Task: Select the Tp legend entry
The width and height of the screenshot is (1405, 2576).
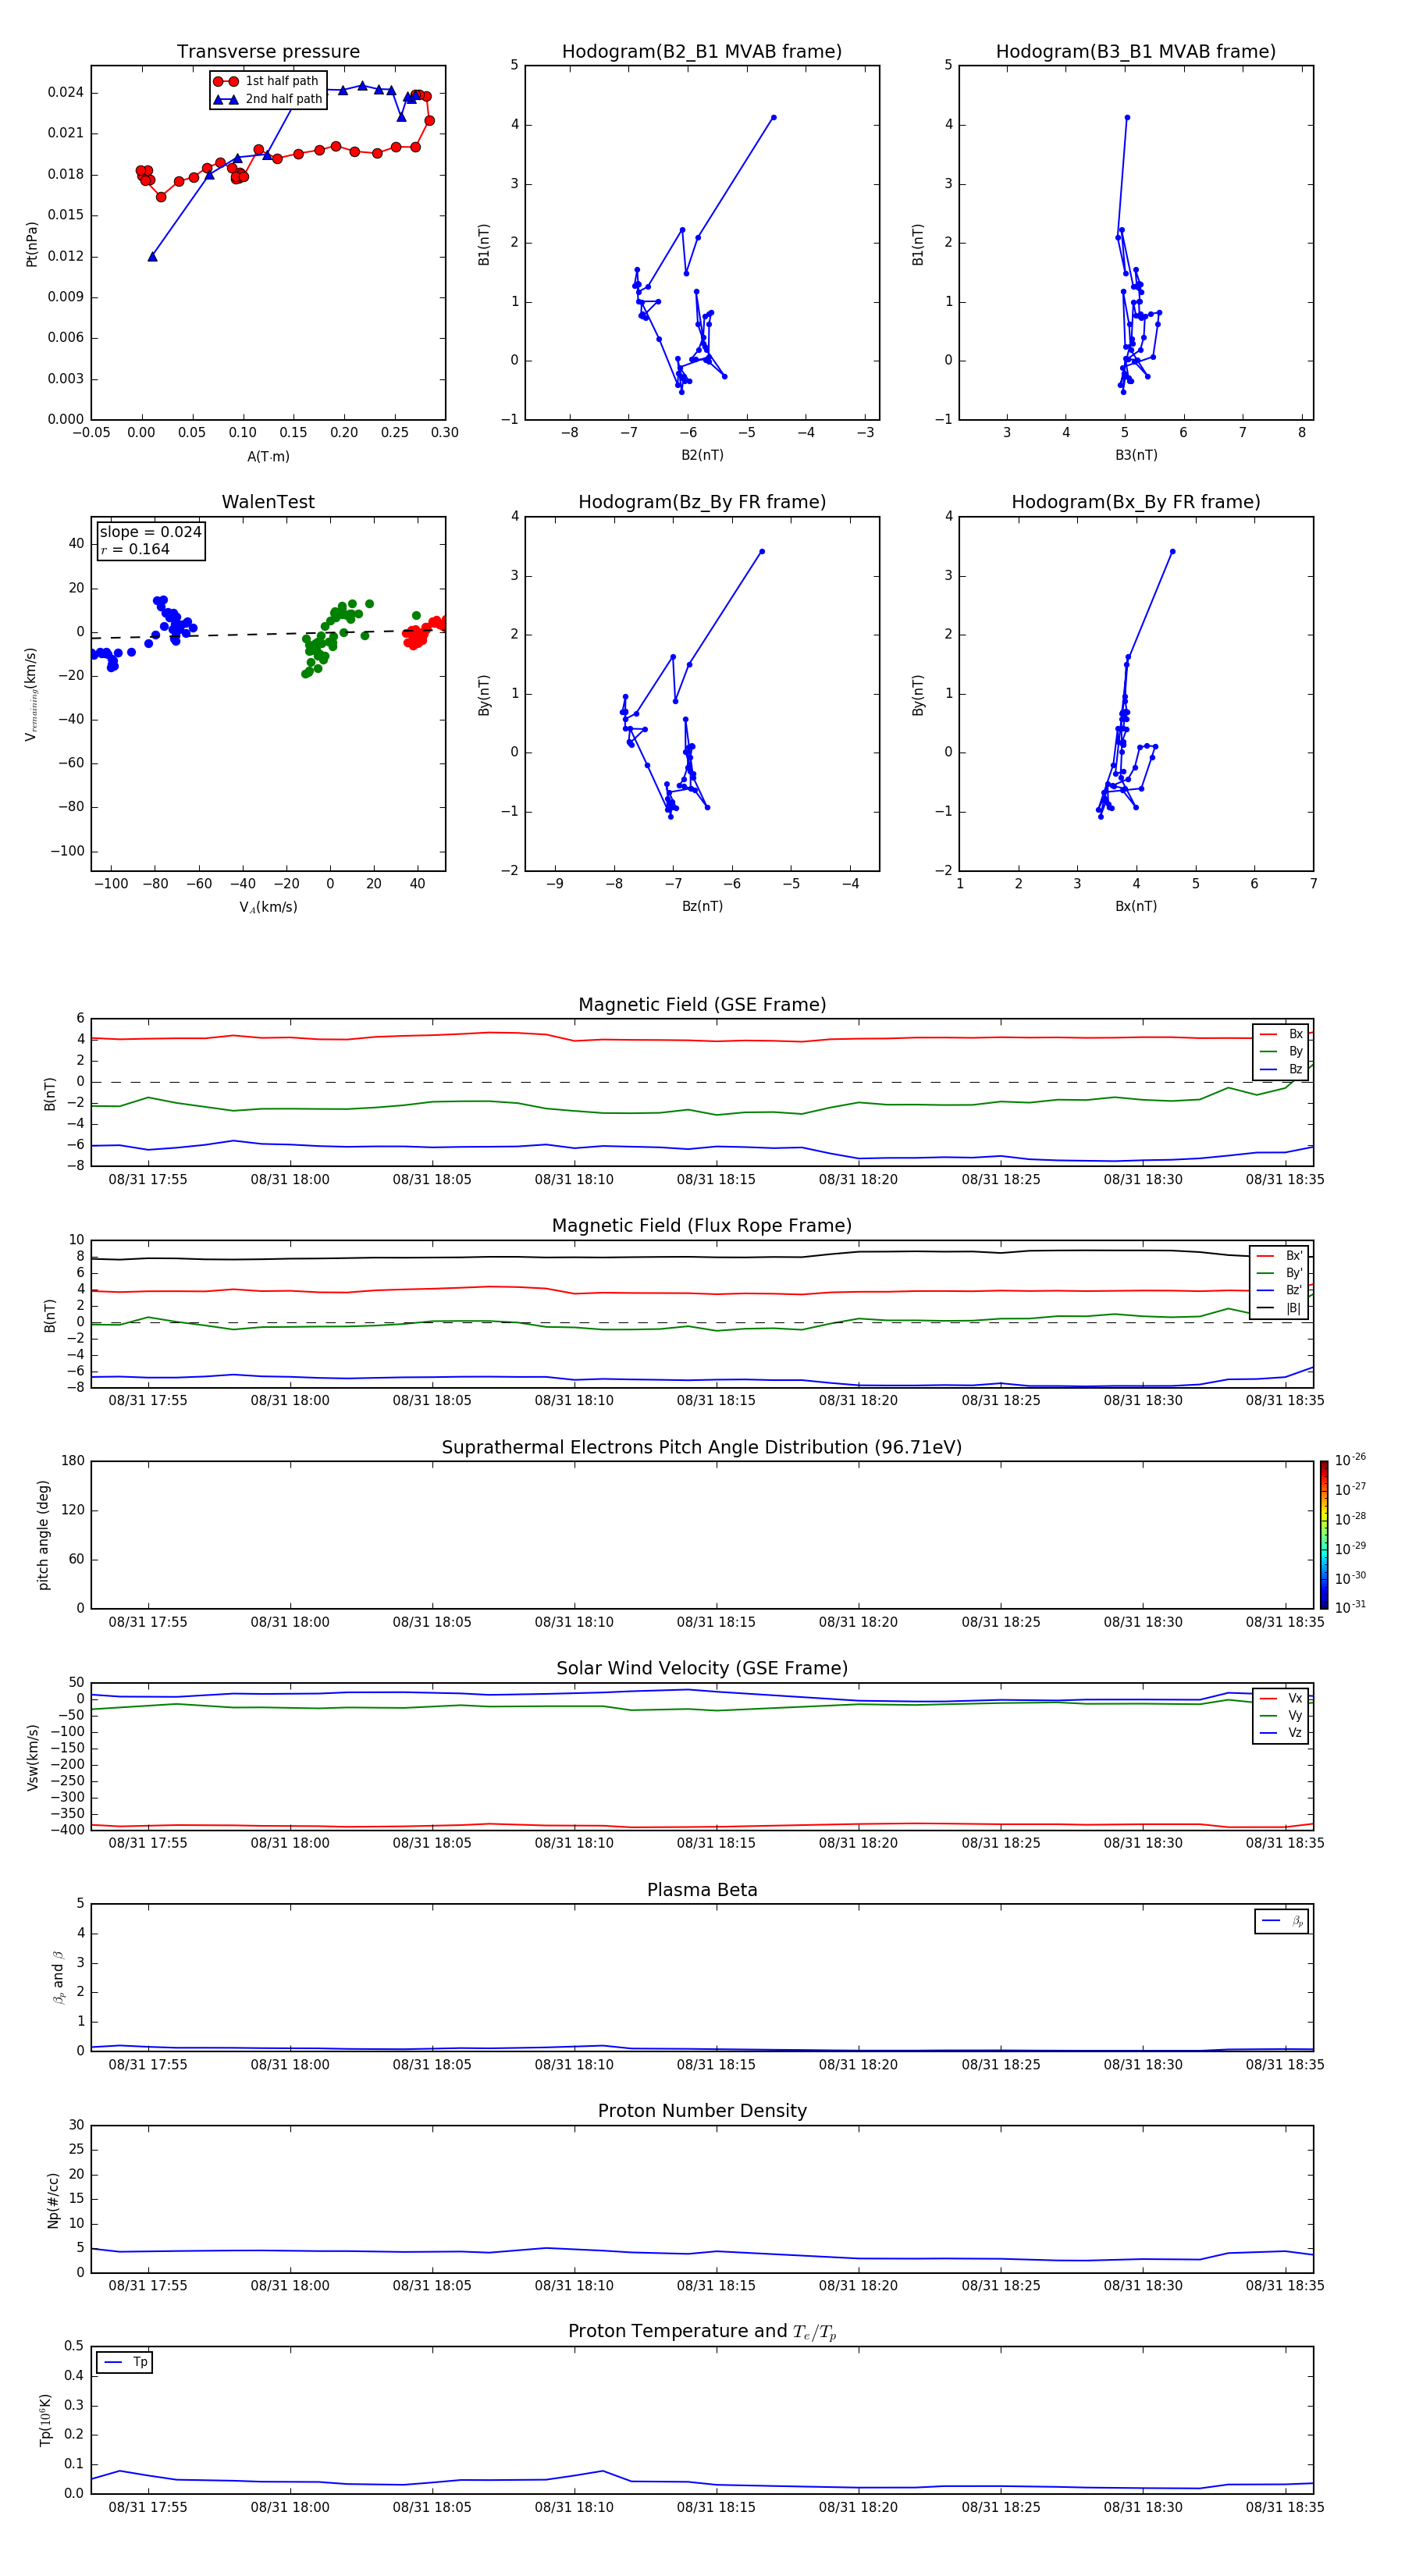Action: click(125, 2362)
